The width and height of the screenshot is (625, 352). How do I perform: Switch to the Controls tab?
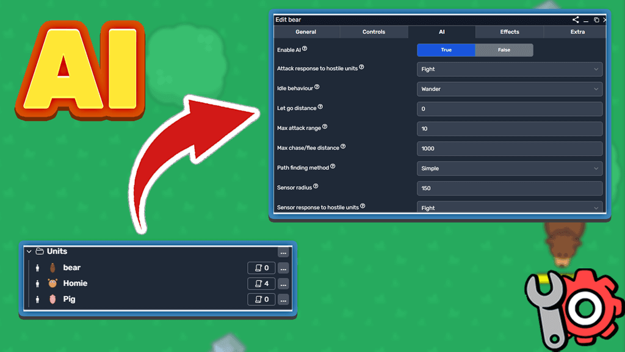click(374, 31)
